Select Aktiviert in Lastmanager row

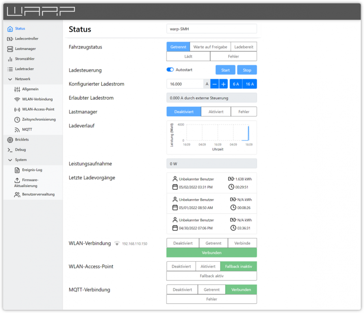216,112
